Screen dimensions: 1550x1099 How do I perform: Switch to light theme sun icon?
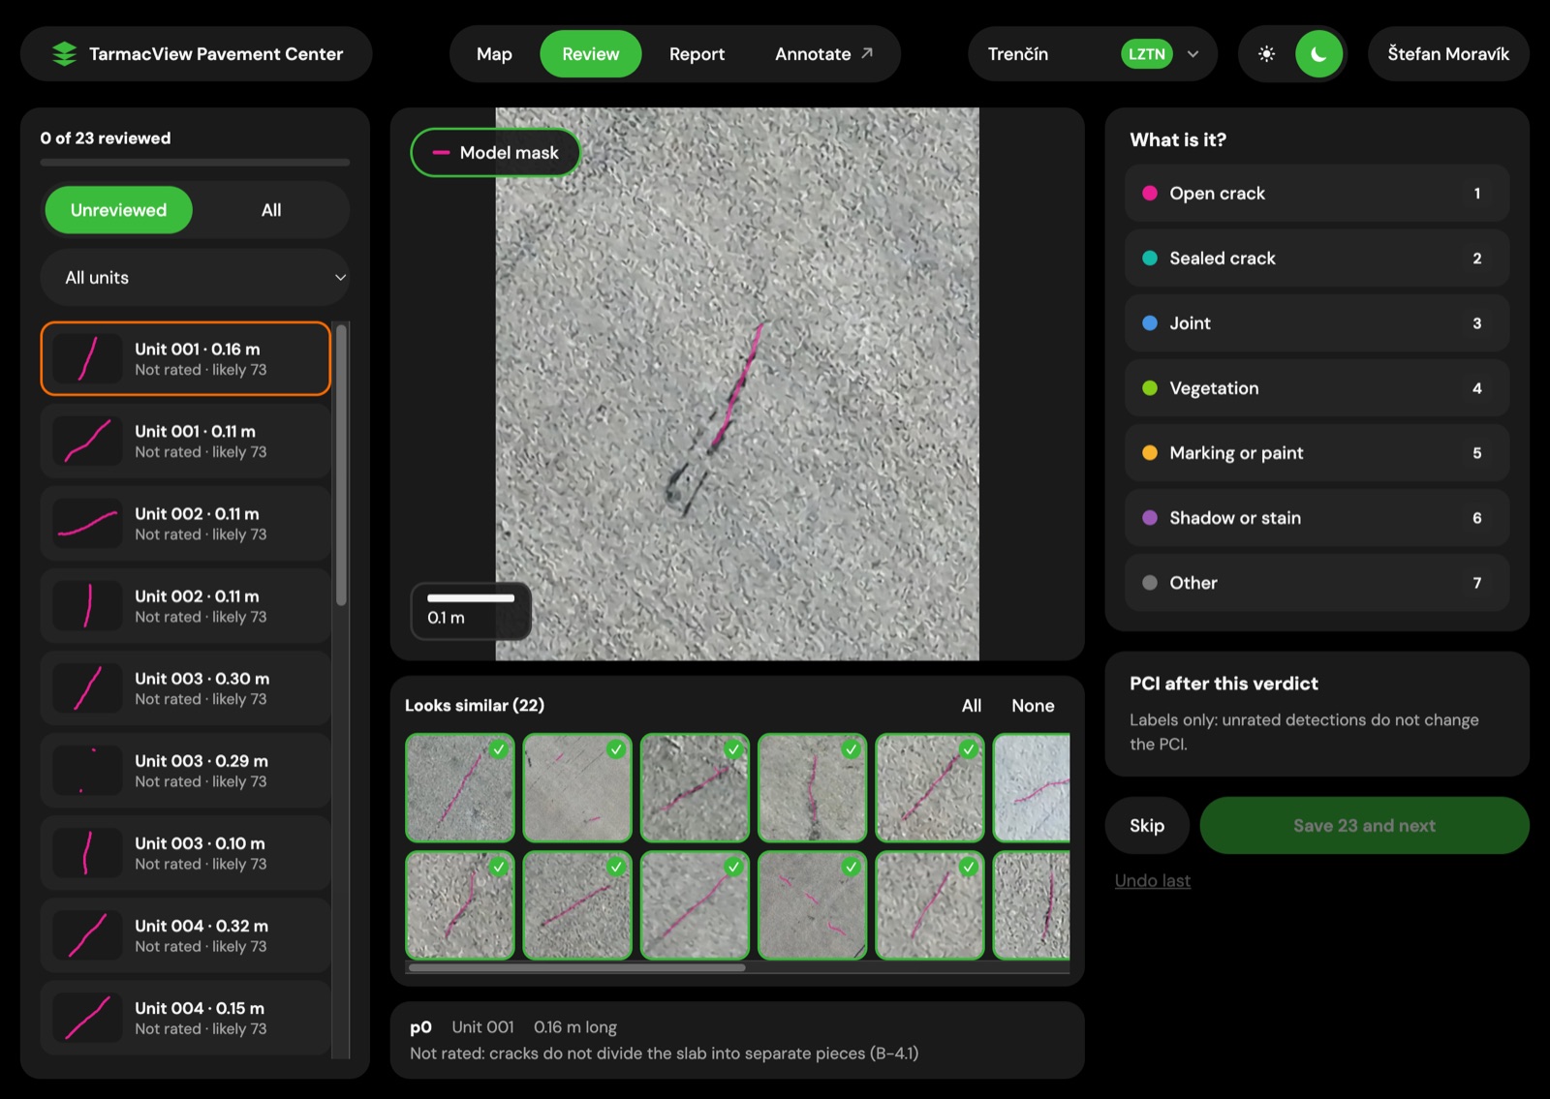1266,54
